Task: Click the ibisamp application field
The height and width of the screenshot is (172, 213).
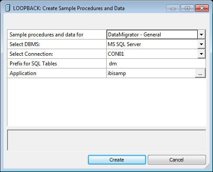Action: (x=151, y=73)
